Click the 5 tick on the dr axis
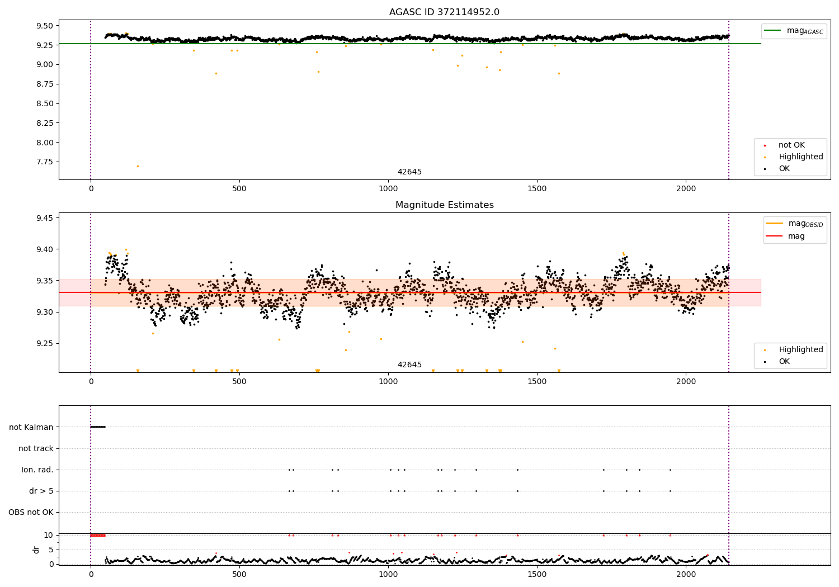The height and width of the screenshot is (587, 839). [x=51, y=550]
